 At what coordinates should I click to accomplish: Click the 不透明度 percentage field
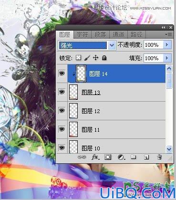tap(153, 45)
